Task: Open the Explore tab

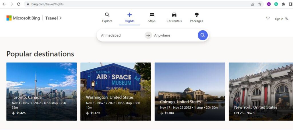Action: click(107, 17)
